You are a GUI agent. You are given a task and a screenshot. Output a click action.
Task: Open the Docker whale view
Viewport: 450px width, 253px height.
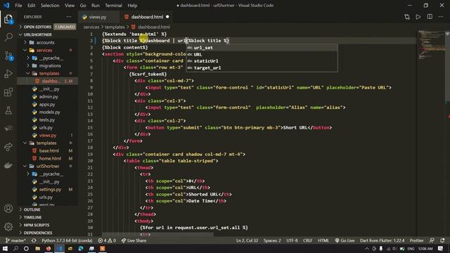(x=8, y=165)
